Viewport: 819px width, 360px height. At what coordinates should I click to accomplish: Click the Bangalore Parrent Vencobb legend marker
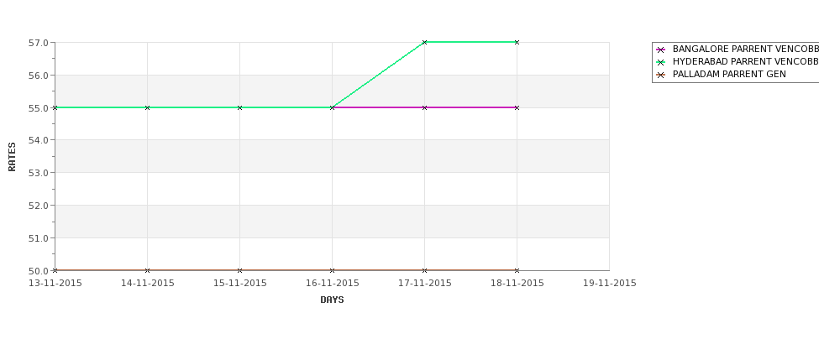[661, 50]
